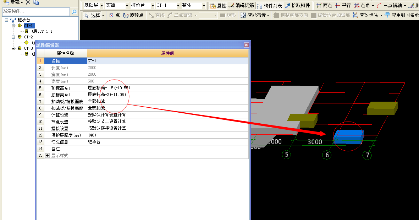Toggle the 构件列表 component list
419x220 pixels.
[x=269, y=6]
